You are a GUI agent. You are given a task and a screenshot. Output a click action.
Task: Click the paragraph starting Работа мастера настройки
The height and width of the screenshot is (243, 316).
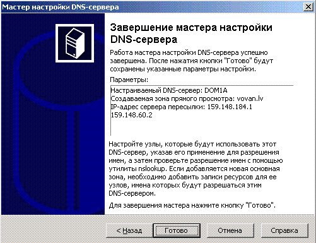click(192, 61)
